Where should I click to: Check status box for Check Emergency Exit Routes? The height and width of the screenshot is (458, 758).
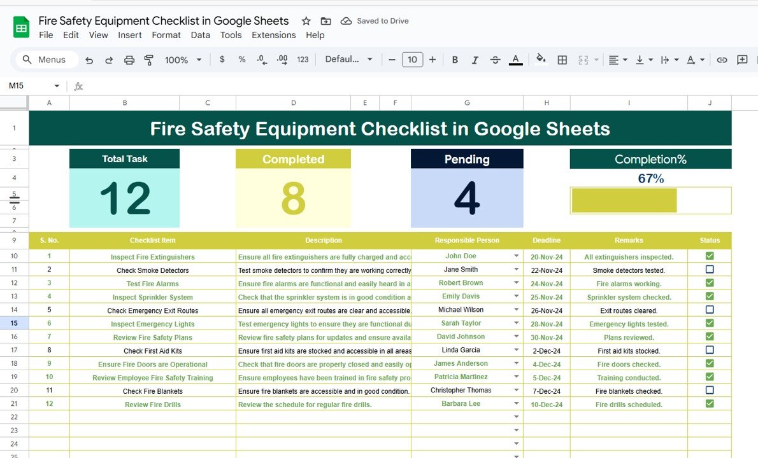(710, 309)
